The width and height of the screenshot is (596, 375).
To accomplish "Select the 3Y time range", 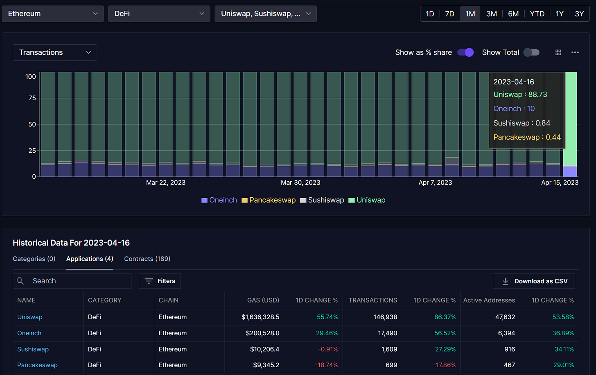I will coord(579,14).
